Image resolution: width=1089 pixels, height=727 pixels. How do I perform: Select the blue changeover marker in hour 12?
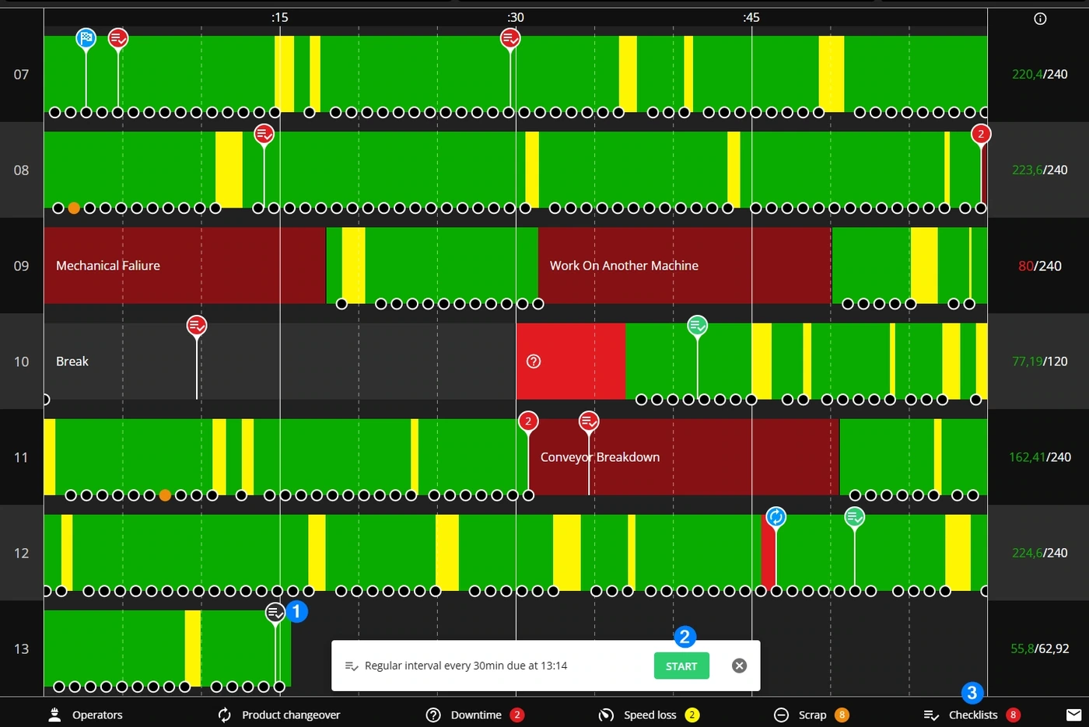[776, 516]
